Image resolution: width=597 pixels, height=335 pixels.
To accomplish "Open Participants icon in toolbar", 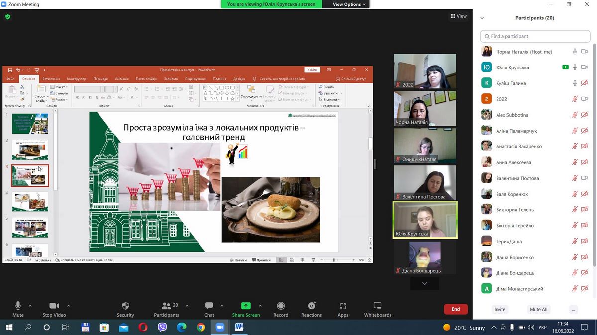I will pos(166,306).
